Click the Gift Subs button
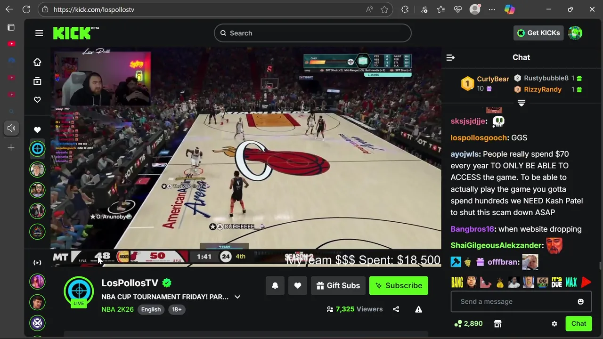Screen dimensions: 603x339 (338, 285)
